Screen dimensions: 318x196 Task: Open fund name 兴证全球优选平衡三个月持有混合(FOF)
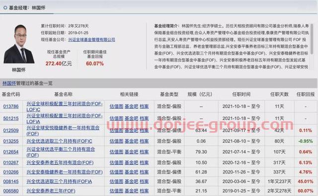[61, 152]
